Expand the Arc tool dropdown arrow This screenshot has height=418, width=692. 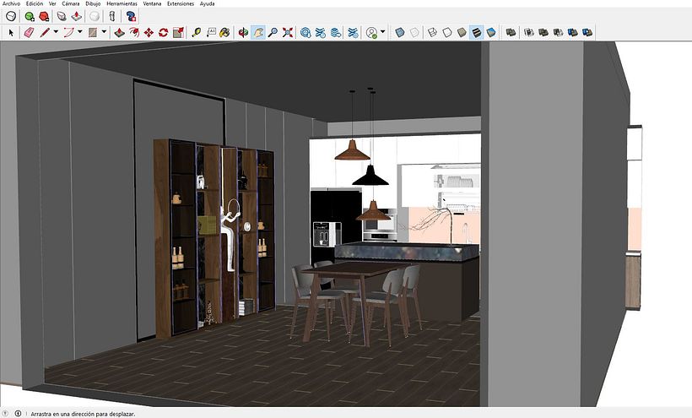80,32
